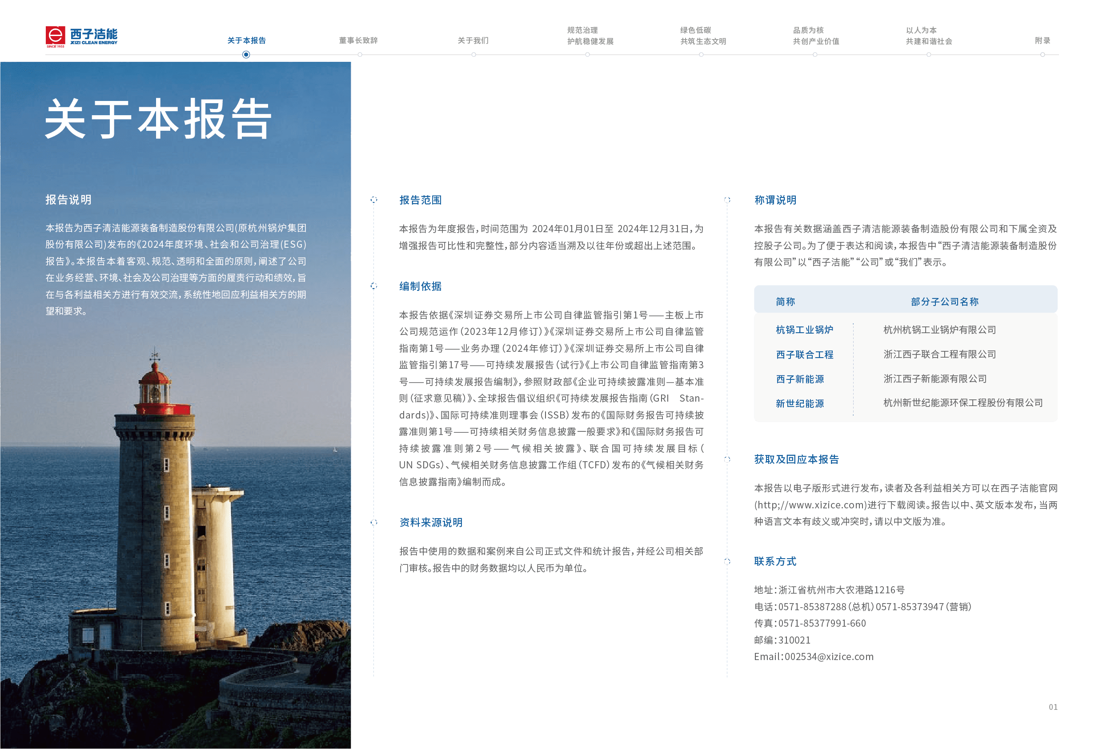
Task: Click the timeline dot under 关于我们
Action: pos(473,55)
